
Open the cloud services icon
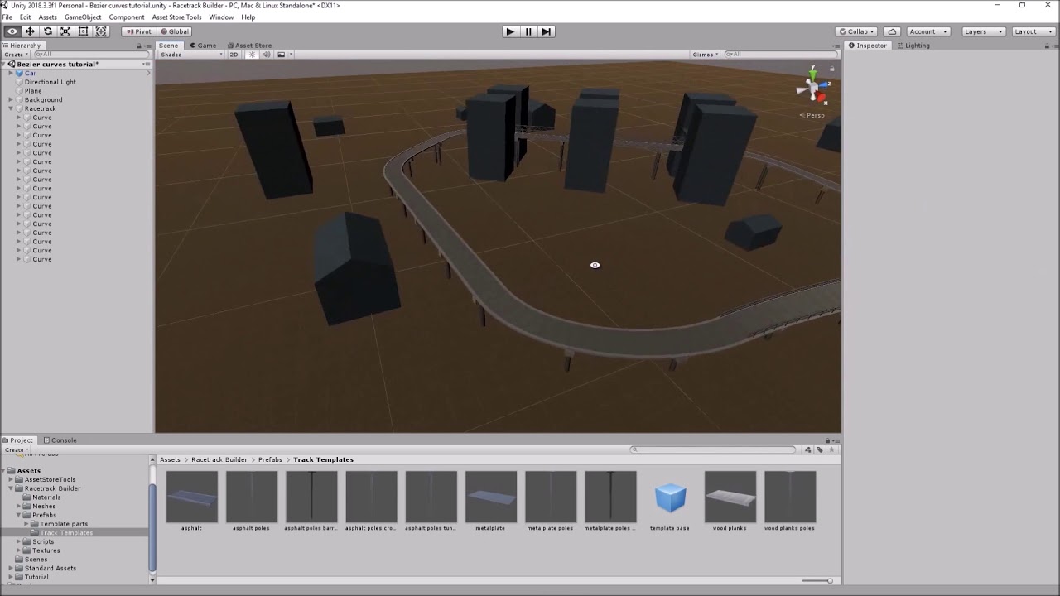(x=892, y=31)
